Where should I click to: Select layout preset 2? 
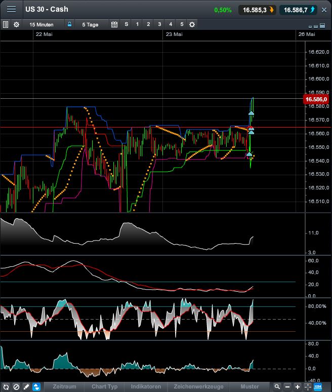click(x=148, y=24)
